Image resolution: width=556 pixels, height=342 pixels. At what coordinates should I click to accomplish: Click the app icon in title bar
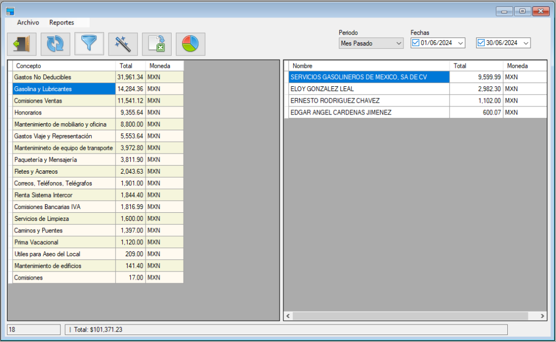10,11
